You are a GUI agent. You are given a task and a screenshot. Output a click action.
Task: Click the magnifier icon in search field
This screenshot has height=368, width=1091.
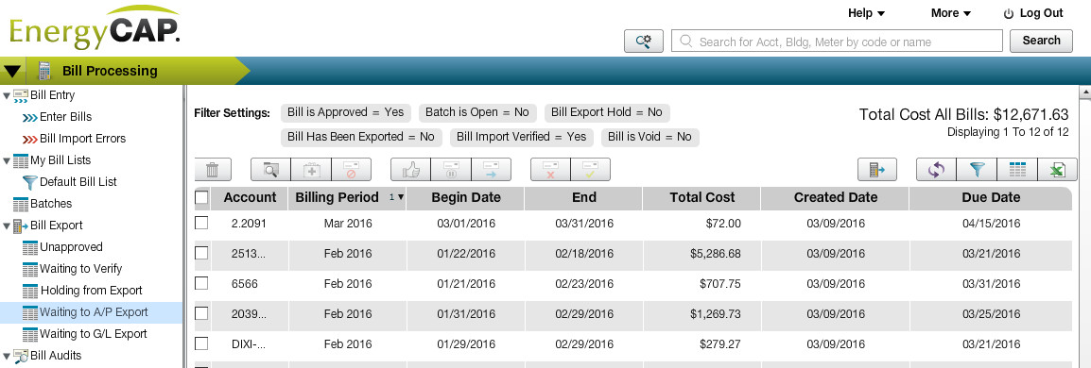tap(686, 41)
